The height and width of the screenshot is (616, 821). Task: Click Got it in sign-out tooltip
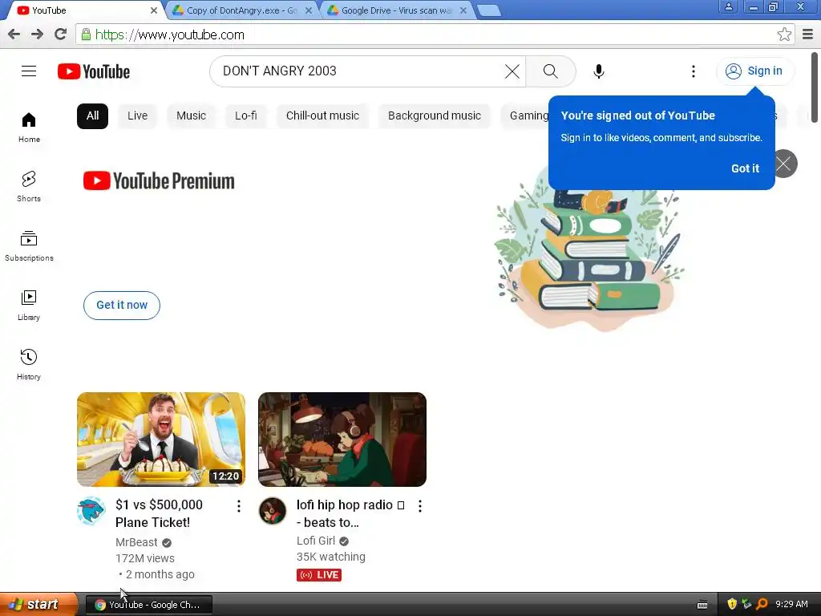tap(745, 168)
